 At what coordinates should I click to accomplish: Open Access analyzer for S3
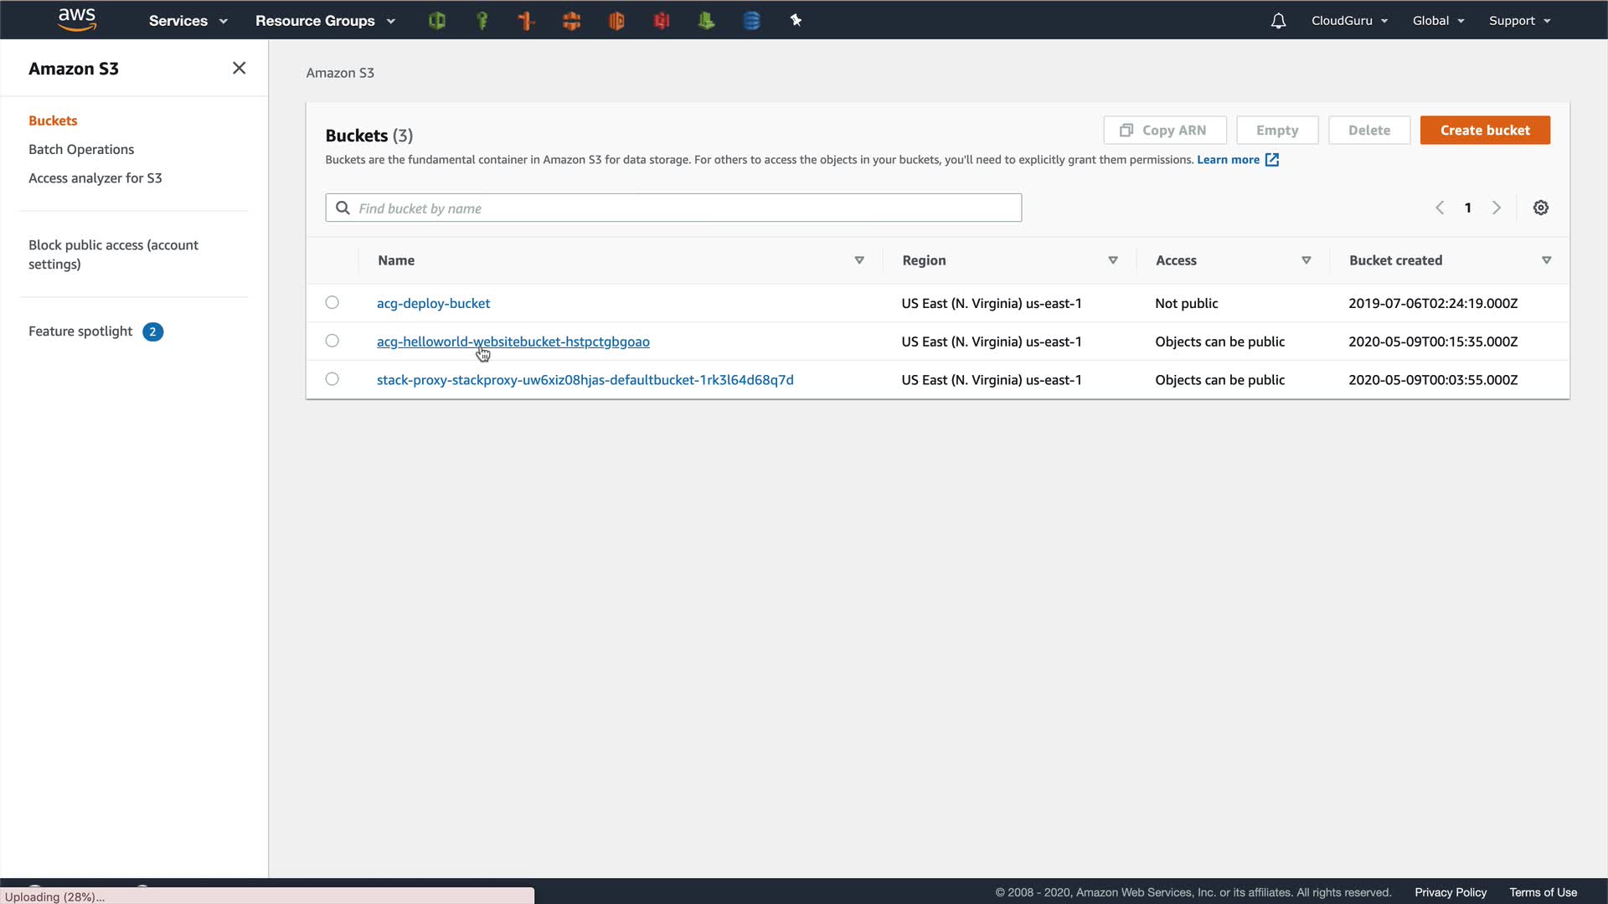(x=95, y=177)
